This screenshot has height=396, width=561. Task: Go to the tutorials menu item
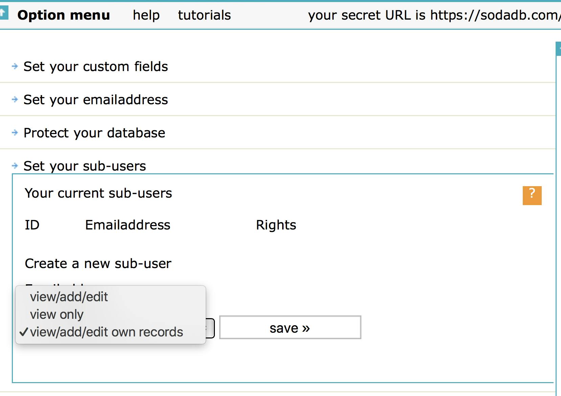tap(204, 15)
